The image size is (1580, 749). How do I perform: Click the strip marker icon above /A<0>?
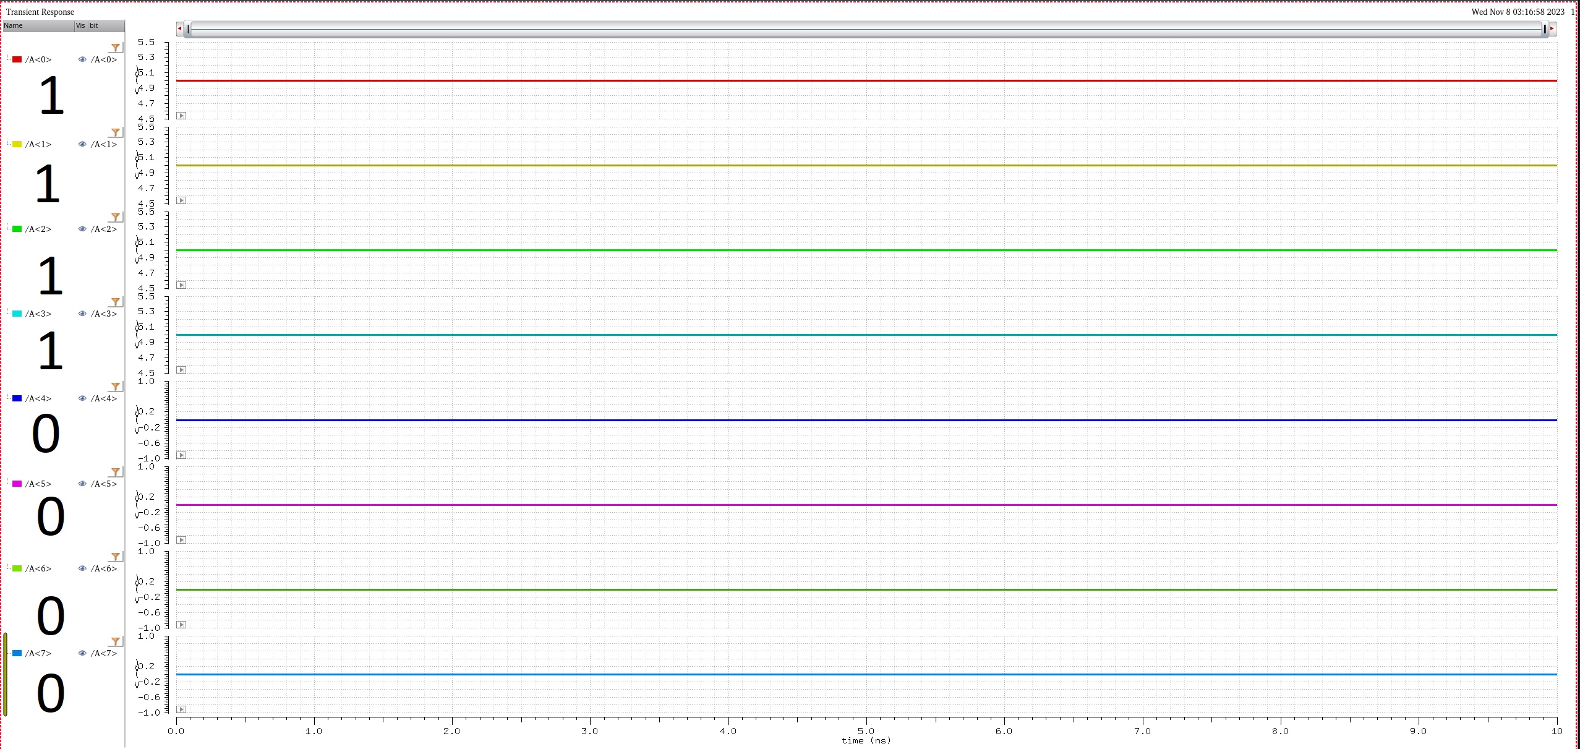116,48
